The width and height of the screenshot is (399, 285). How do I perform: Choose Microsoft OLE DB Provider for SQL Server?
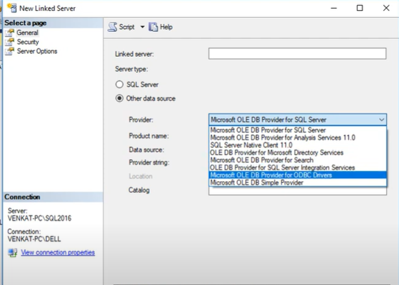(x=298, y=130)
